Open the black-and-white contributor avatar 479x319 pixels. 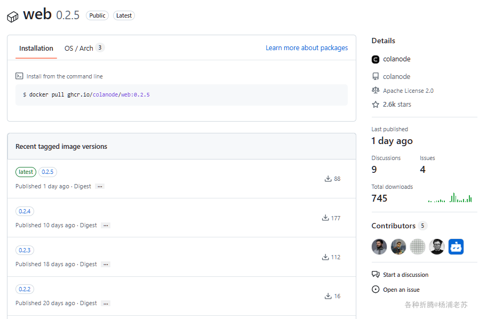437,246
